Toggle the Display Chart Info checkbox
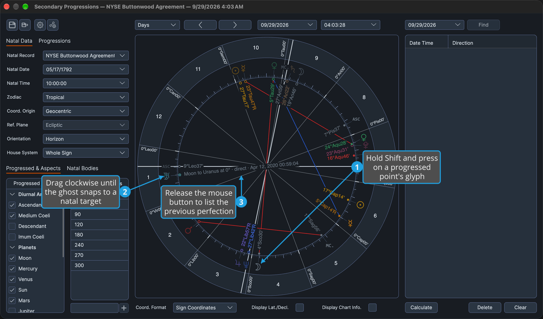Screen dimensions: 543x319 [x=372, y=308]
